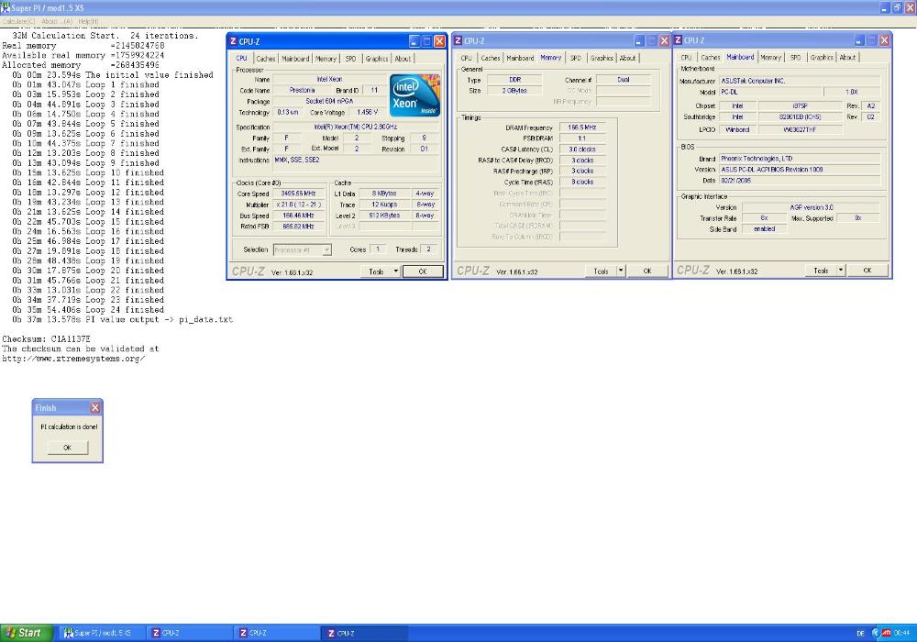This screenshot has height=642, width=917.
Task: Click the BIOS Brand Phoenix Technologies field
Action: 800,159
